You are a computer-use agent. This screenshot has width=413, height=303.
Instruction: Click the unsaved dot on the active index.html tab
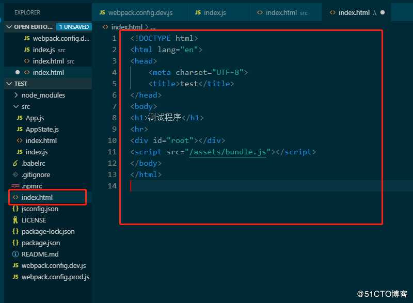click(383, 12)
